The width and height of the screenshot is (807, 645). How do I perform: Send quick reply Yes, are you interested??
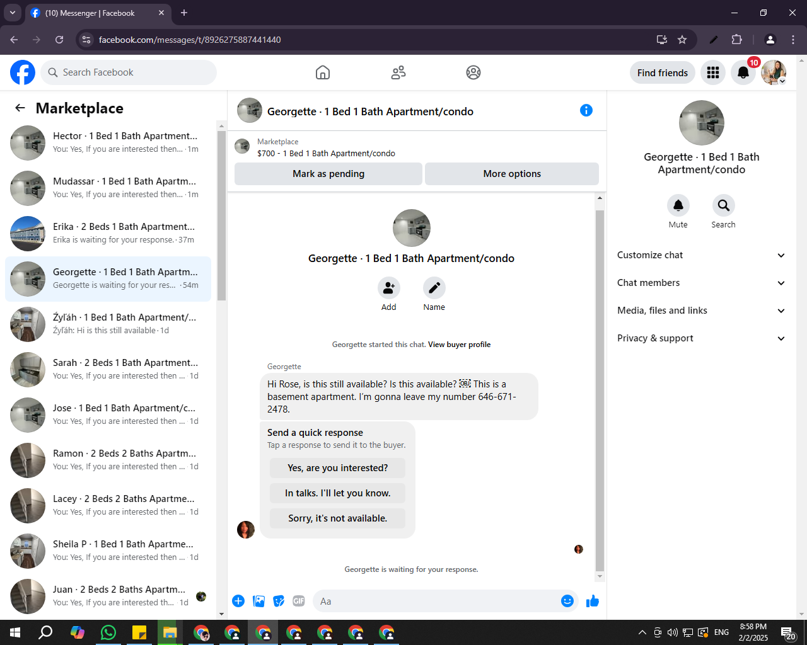click(338, 468)
